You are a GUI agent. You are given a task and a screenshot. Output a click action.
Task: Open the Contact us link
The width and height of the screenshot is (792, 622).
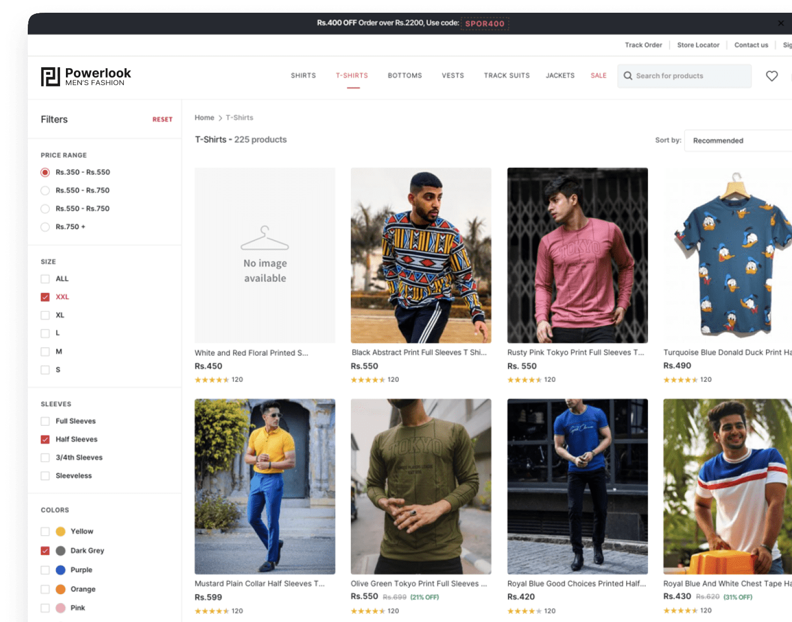[751, 45]
